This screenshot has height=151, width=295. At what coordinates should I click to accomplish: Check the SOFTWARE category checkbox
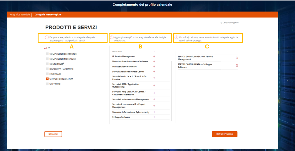(x=47, y=84)
